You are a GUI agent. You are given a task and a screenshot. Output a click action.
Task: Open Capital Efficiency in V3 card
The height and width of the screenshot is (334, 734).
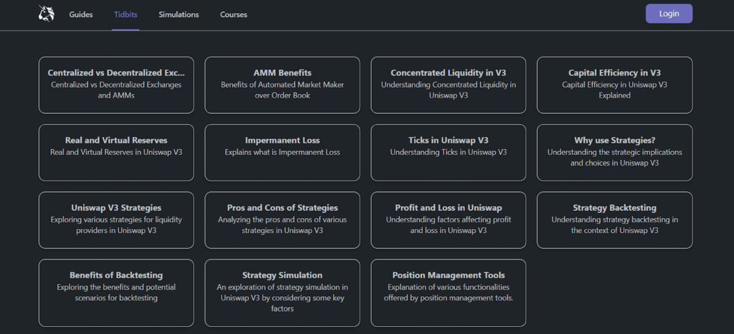(x=615, y=85)
